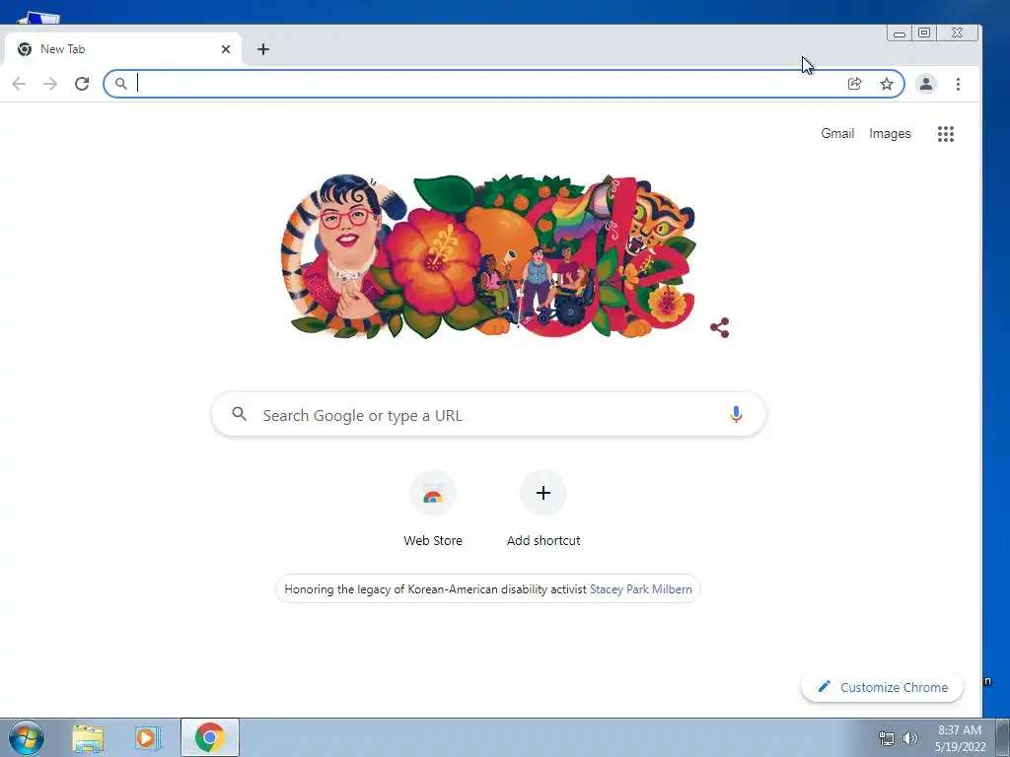
Task: Minimize the Chrome window
Action: point(900,33)
